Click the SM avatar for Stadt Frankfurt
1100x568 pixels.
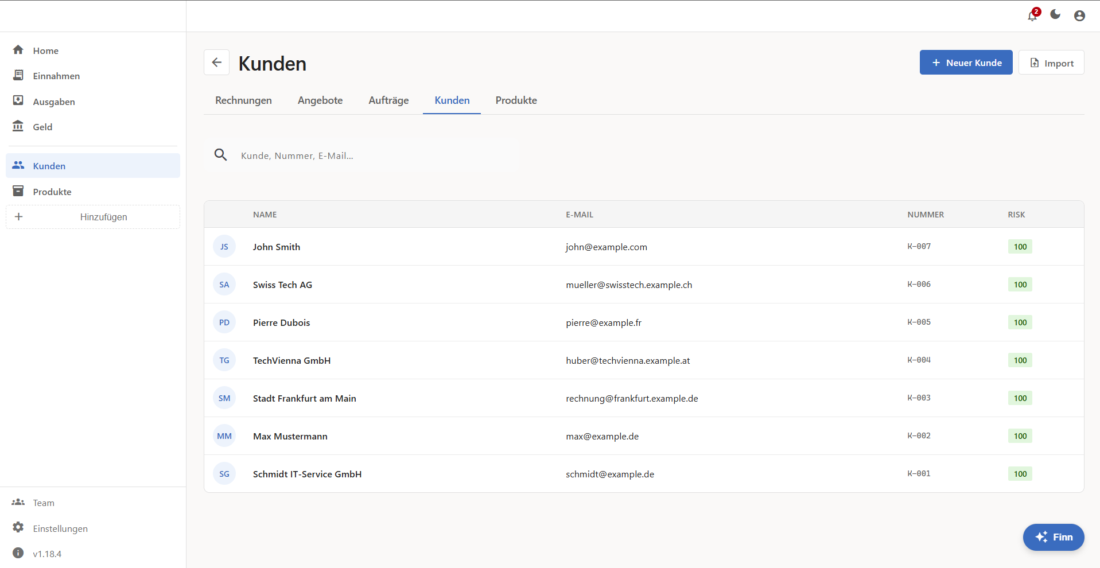(224, 398)
